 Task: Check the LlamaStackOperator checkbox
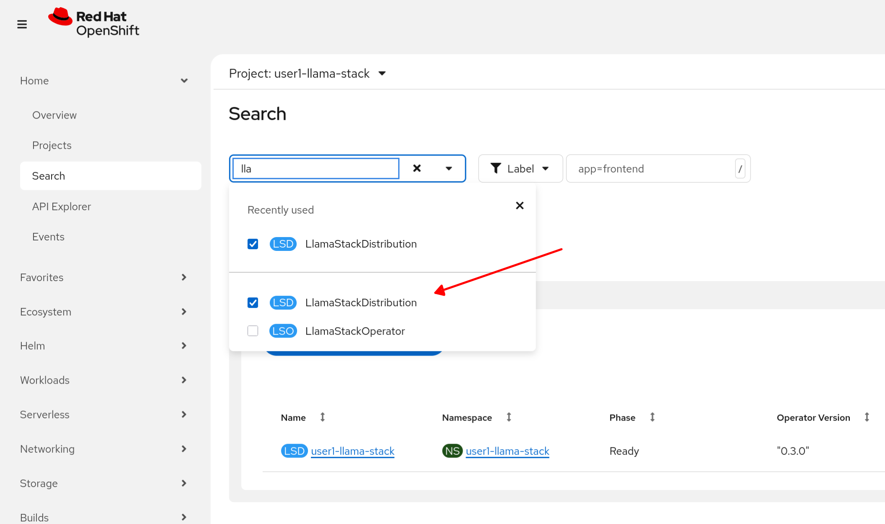click(x=253, y=331)
